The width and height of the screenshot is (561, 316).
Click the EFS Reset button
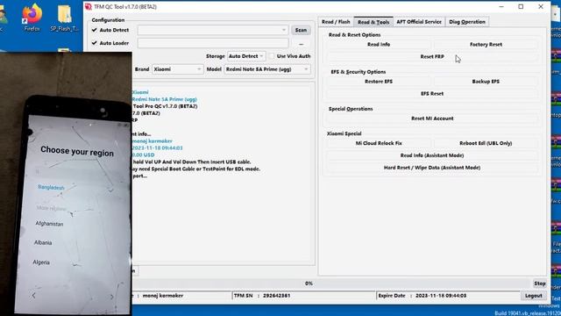pos(432,94)
